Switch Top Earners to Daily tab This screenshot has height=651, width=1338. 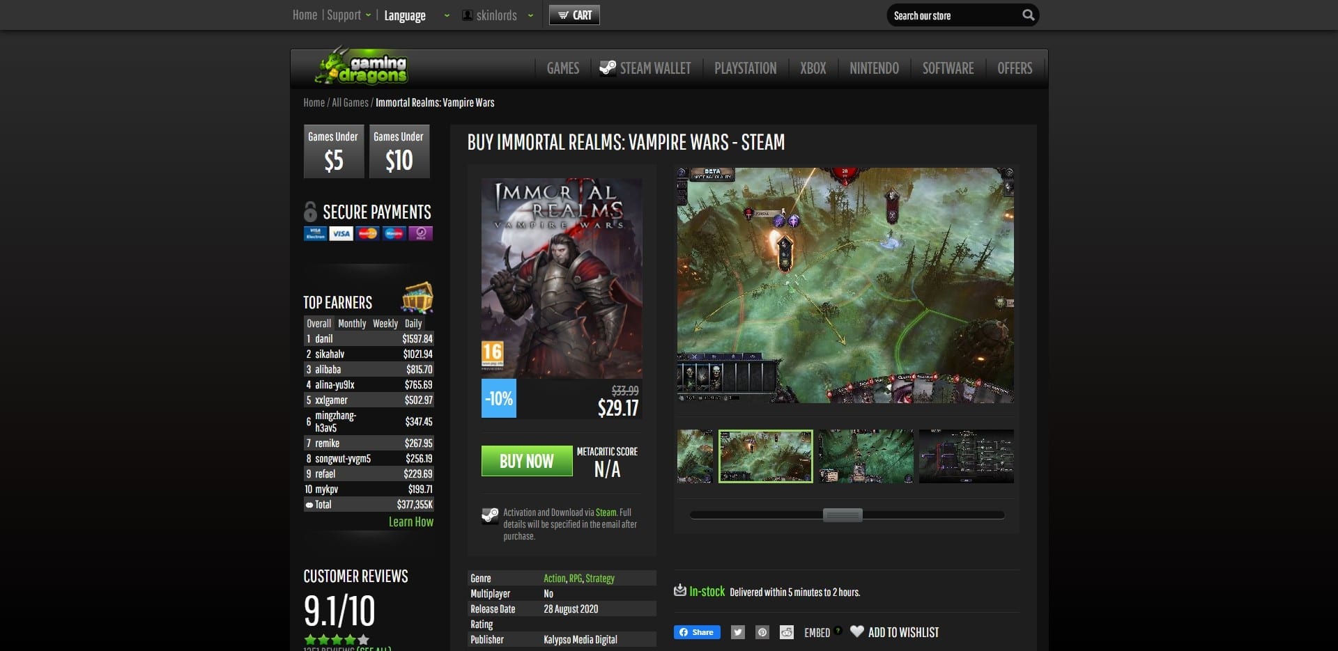[413, 324]
